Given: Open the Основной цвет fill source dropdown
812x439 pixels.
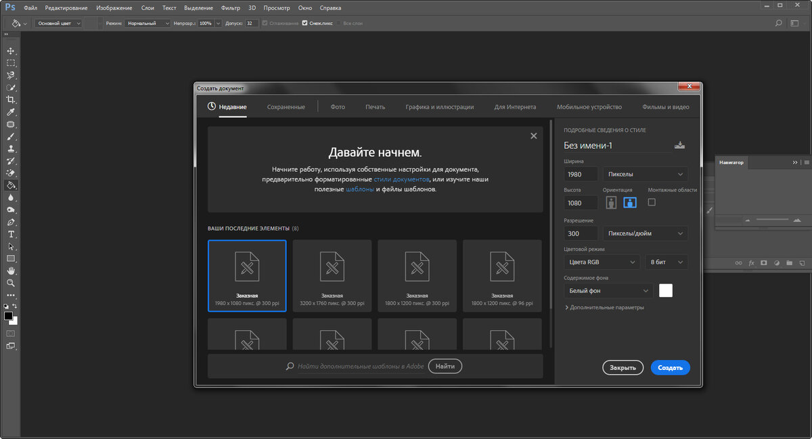Looking at the screenshot, I should (x=58, y=23).
